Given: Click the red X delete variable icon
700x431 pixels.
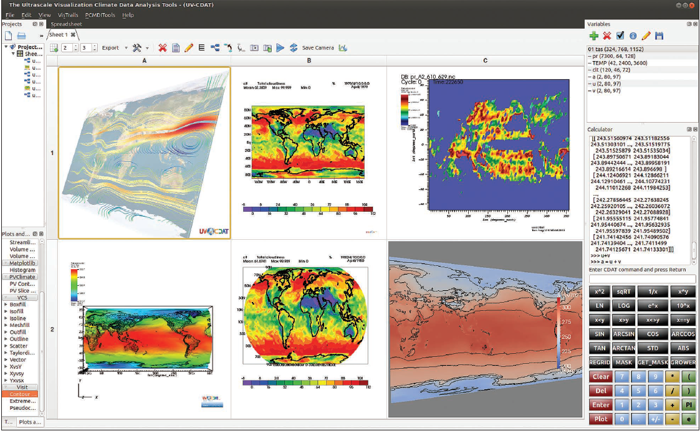Looking at the screenshot, I should (x=607, y=36).
